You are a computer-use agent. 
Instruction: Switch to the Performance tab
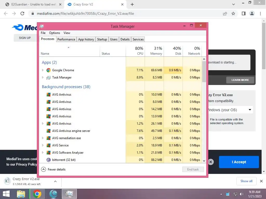(x=66, y=39)
